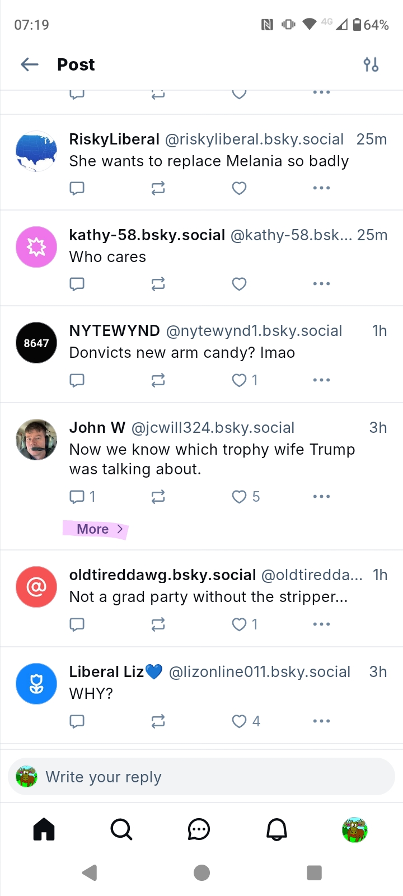The image size is (403, 896).
Task: Like RiskyLiberal's reply
Action: click(239, 188)
